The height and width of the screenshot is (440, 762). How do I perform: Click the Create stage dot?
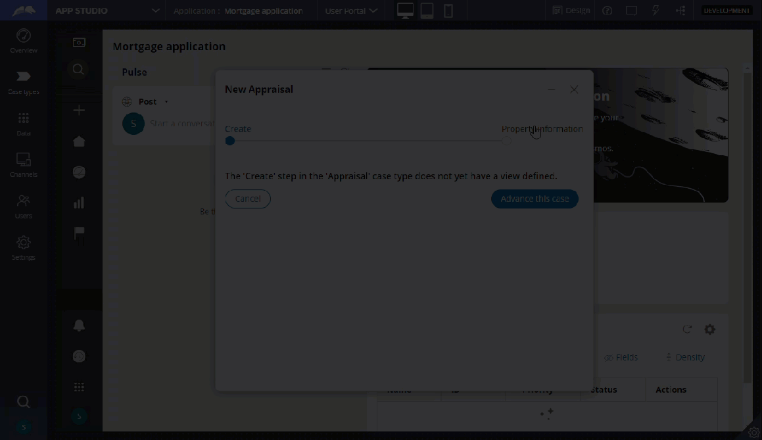point(230,141)
